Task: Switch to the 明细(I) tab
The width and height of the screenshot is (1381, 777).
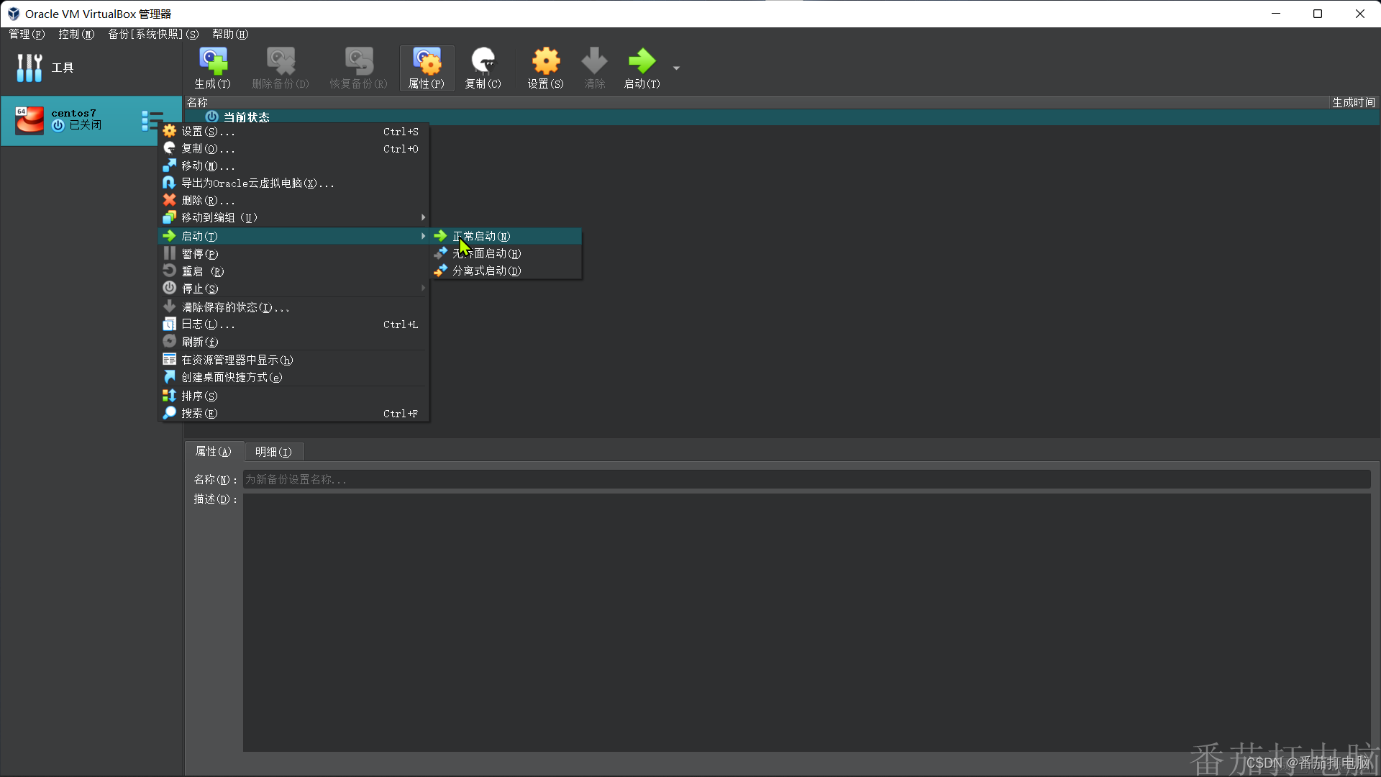Action: (x=273, y=452)
